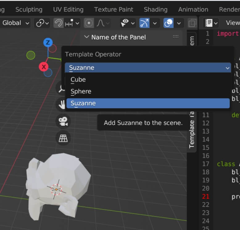Open the text editor type menu icon

211,23
